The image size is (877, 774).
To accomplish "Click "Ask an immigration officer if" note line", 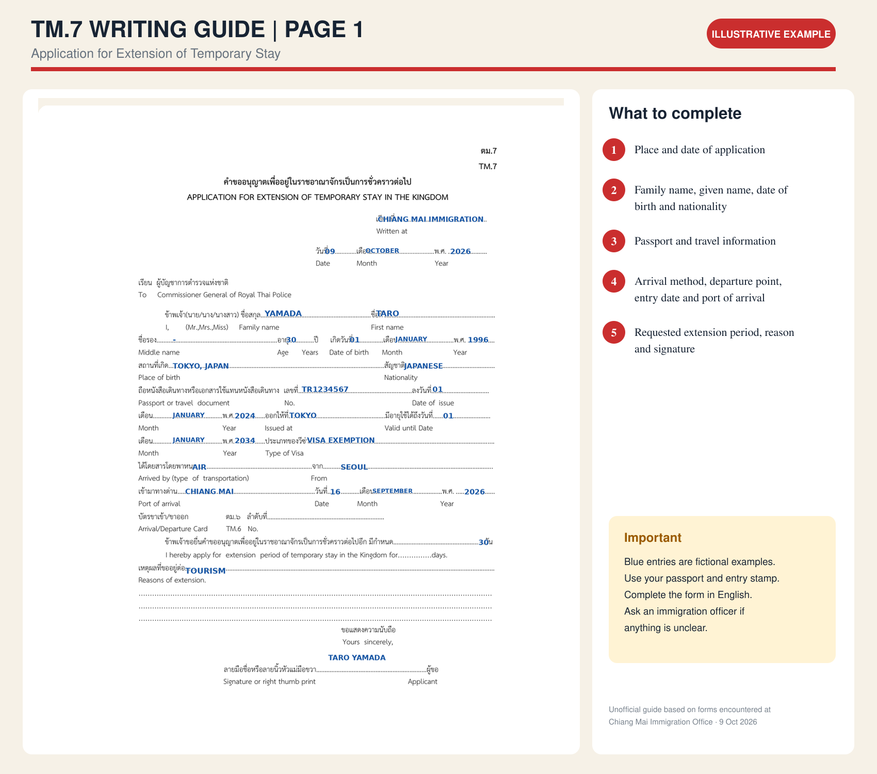I will (x=684, y=611).
